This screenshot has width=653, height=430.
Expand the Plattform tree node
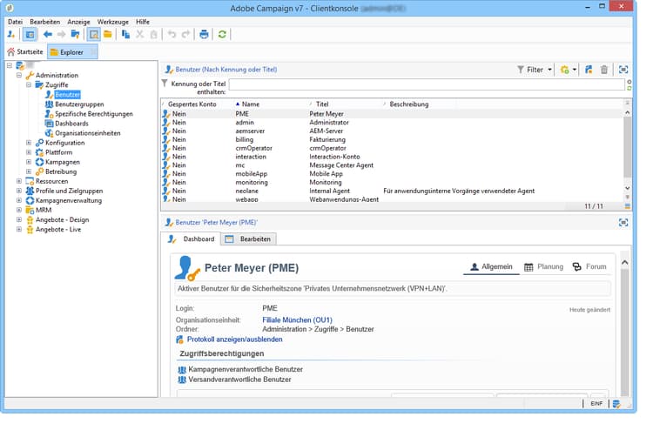(x=29, y=152)
